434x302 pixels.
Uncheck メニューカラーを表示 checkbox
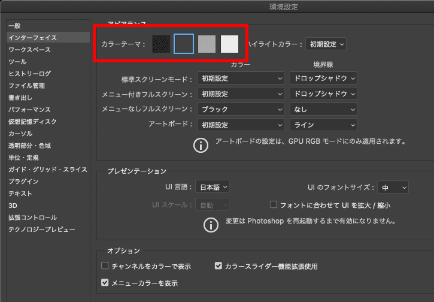(x=105, y=282)
